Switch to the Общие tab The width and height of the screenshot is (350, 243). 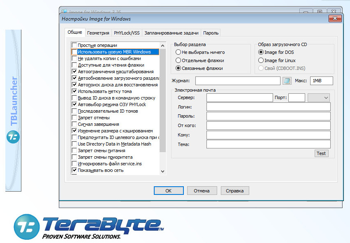75,32
